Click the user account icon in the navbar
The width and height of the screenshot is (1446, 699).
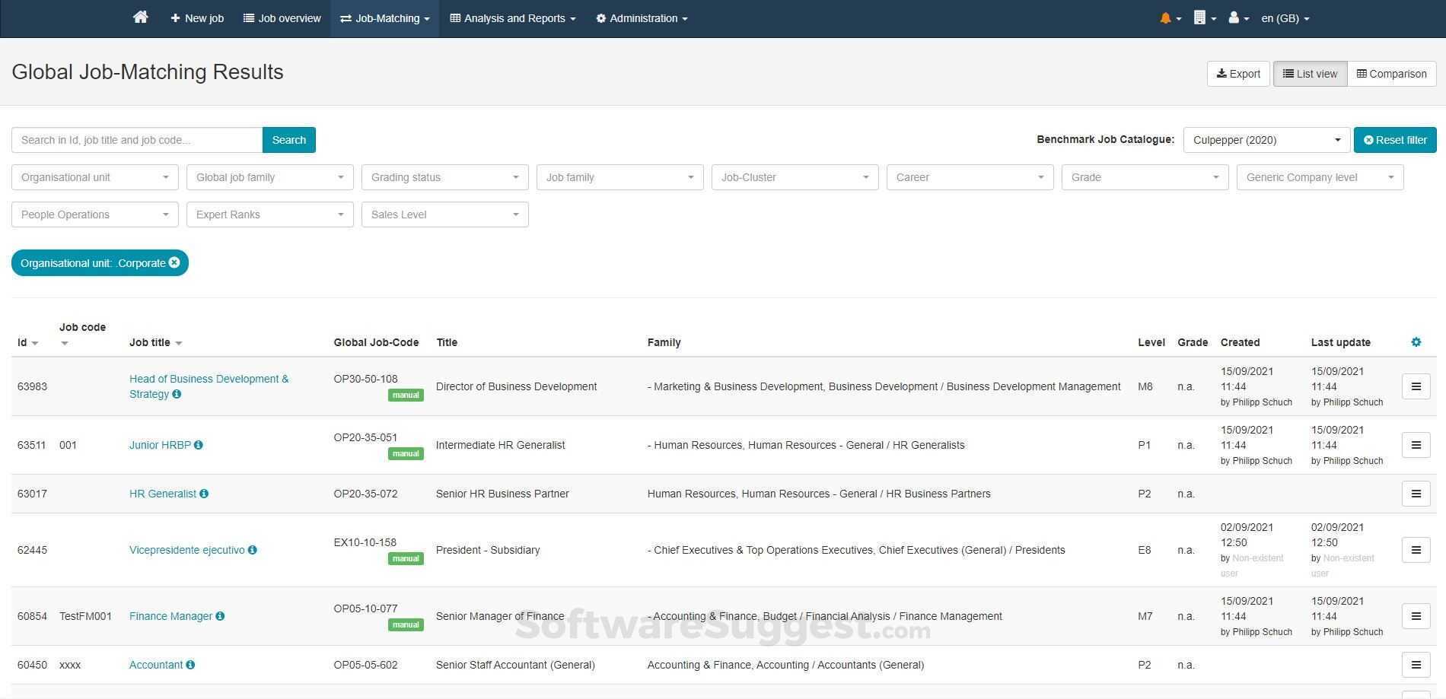pyautogui.click(x=1234, y=17)
